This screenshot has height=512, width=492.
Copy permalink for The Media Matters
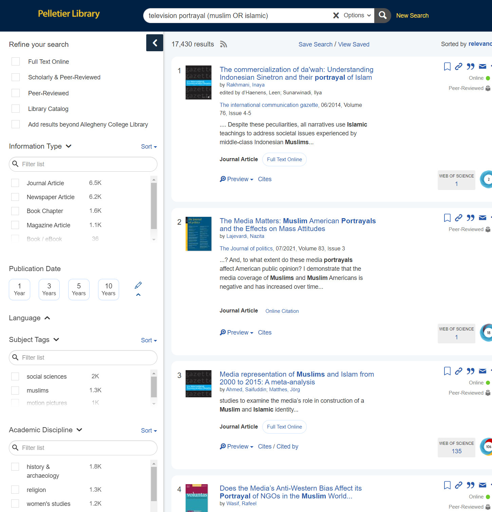coord(458,218)
